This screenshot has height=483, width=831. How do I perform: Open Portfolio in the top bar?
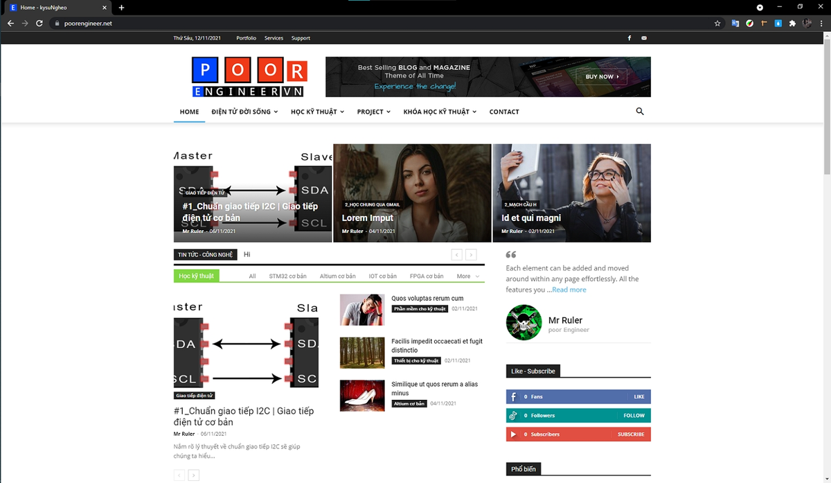[x=246, y=38]
